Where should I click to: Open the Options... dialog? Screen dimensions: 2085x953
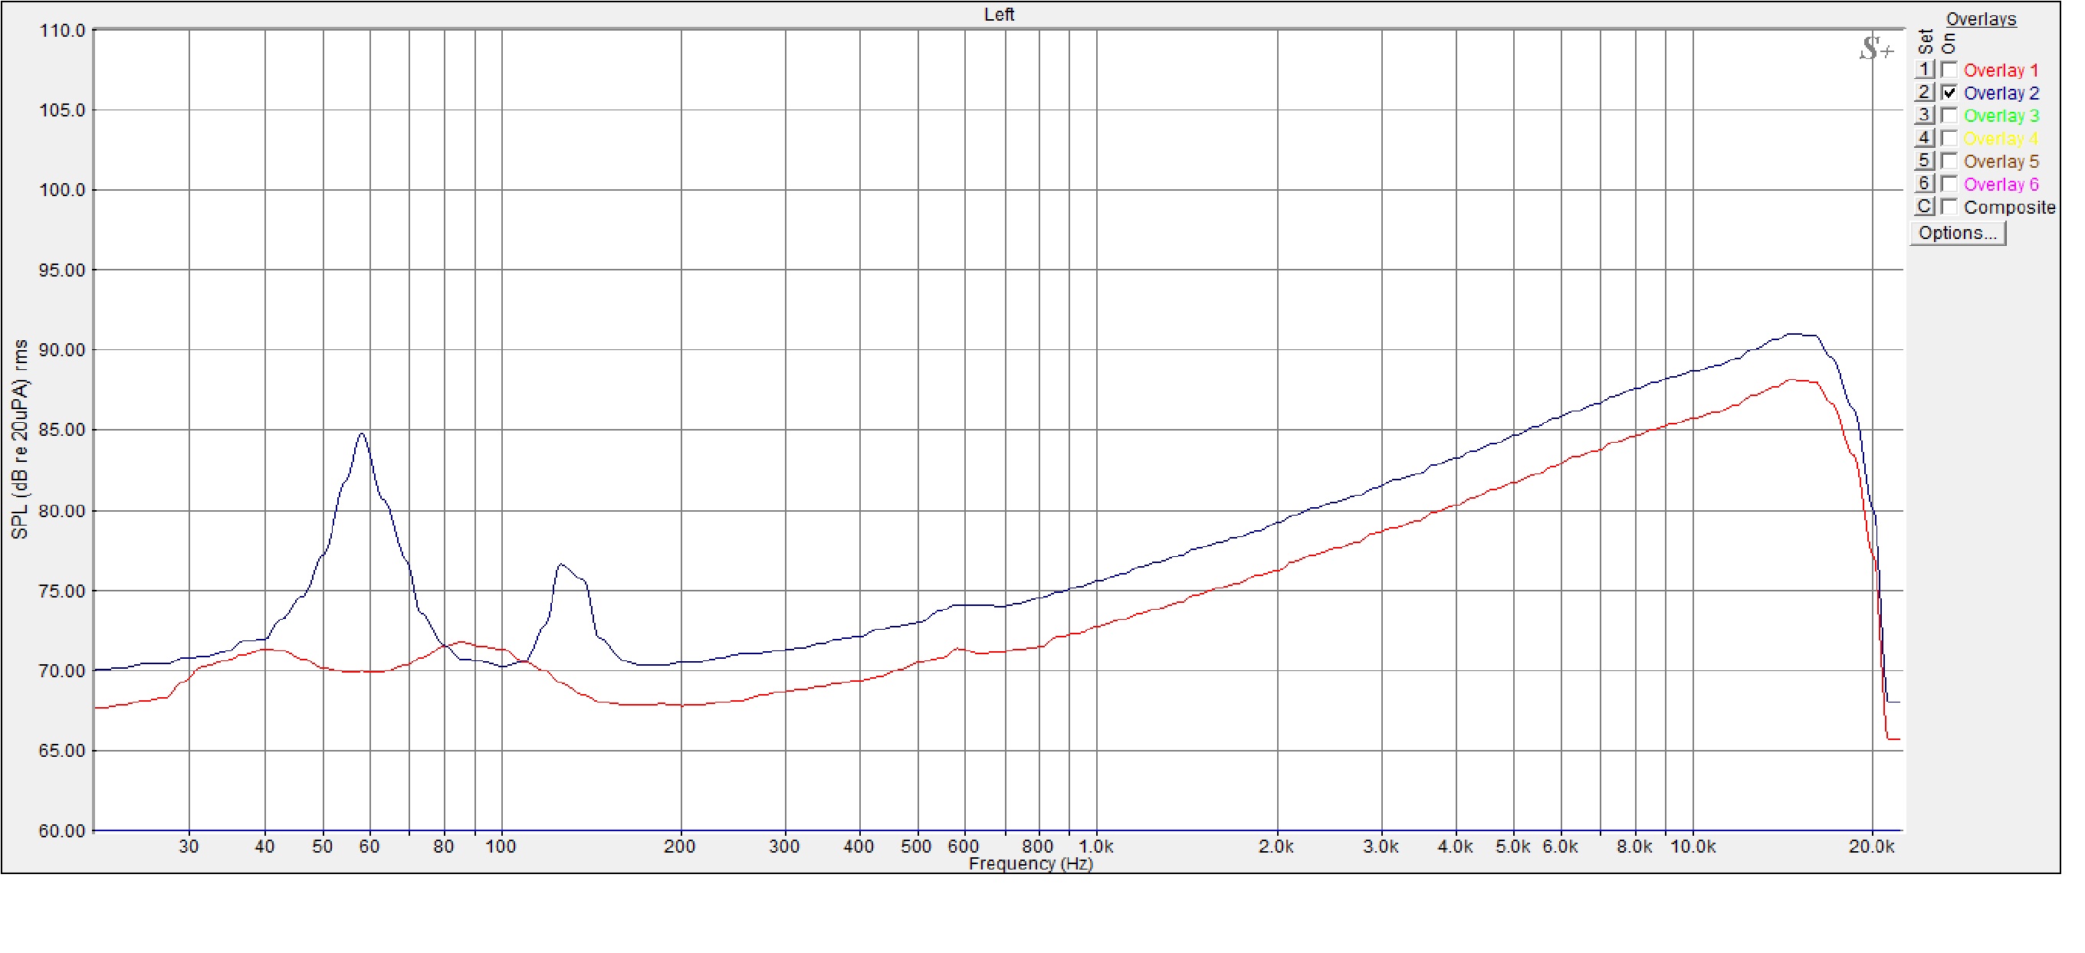pyautogui.click(x=1957, y=233)
